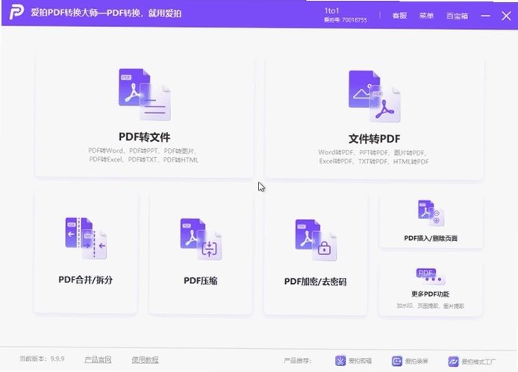
Task: Click the PDF加密/去密码 label
Action: [316, 282]
